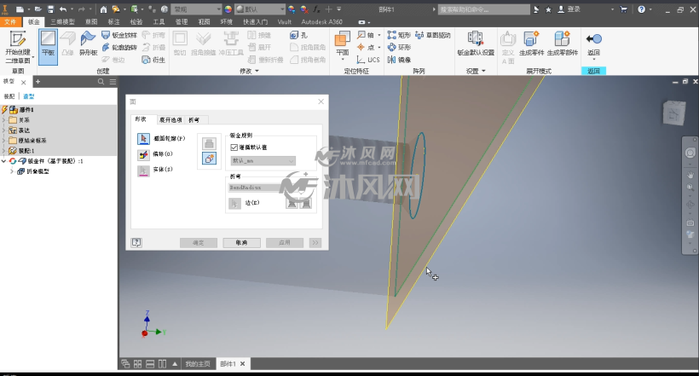Image resolution: width=699 pixels, height=376 pixels.
Task: Click the 确定 OK button
Action: click(199, 243)
